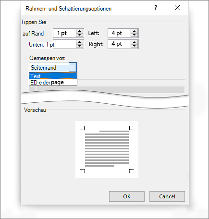Decrease the Unten value with down arrow
The height and width of the screenshot is (219, 209).
point(79,46)
